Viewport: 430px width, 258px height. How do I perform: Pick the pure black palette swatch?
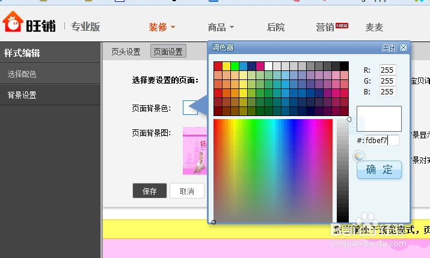point(344,66)
